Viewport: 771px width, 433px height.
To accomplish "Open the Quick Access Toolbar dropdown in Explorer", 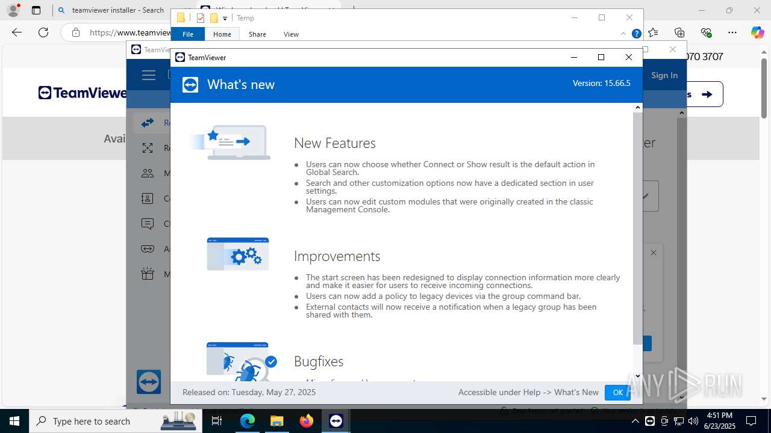I will pyautogui.click(x=225, y=18).
